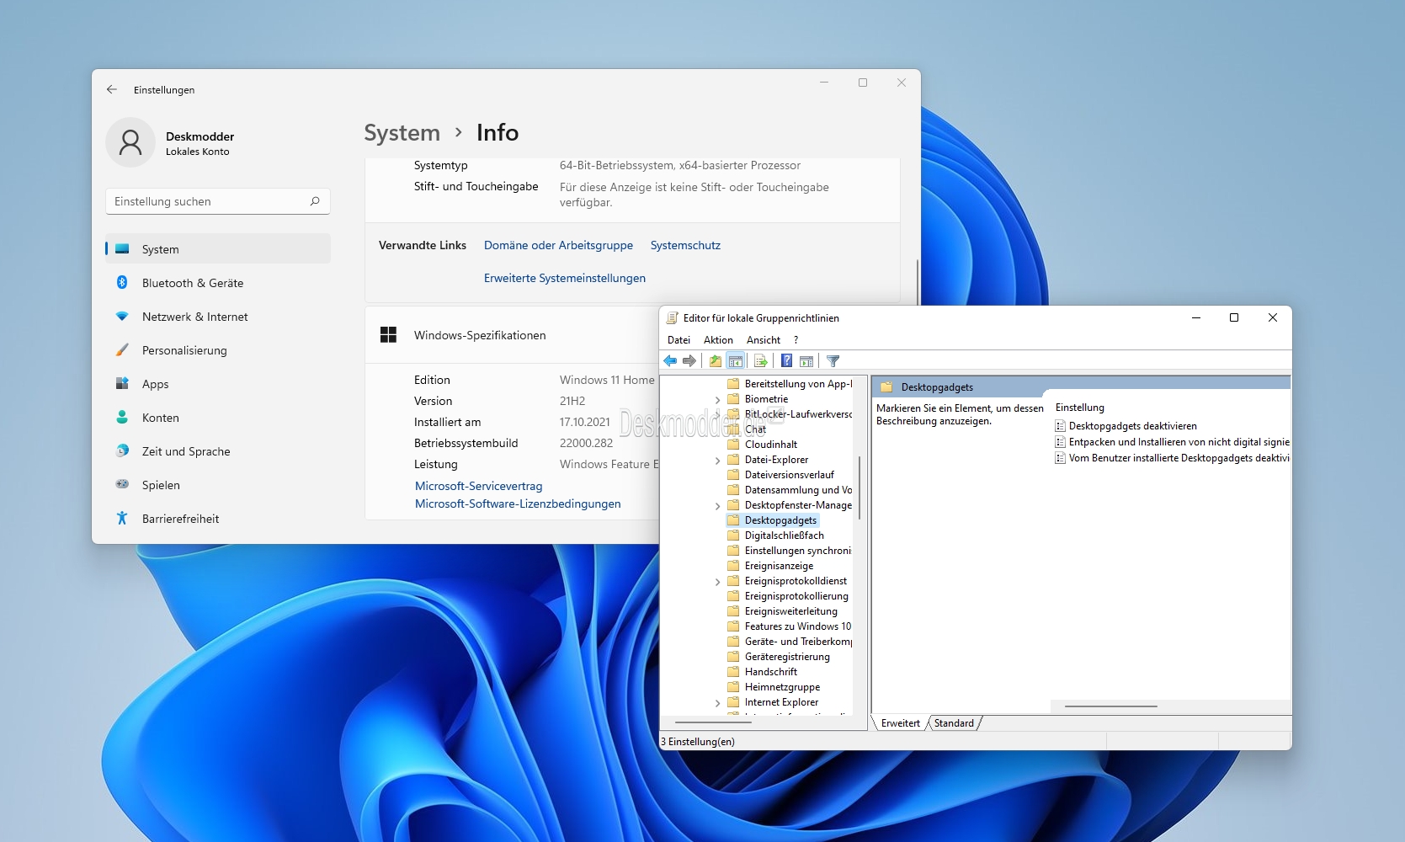
Task: Open Bluetooth & Geräte settings
Action: (218, 283)
